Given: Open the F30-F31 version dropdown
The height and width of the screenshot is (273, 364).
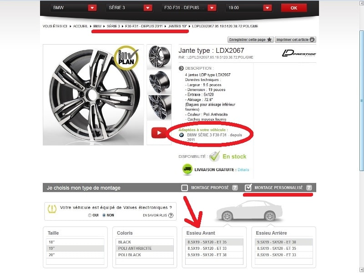Looking at the screenshot, I should pos(189,8).
